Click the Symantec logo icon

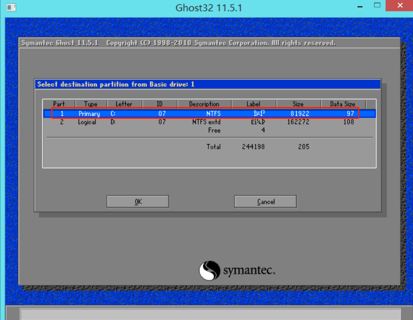[209, 271]
